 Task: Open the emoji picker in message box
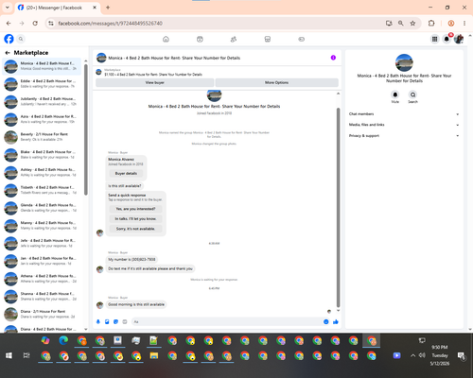pyautogui.click(x=326, y=321)
